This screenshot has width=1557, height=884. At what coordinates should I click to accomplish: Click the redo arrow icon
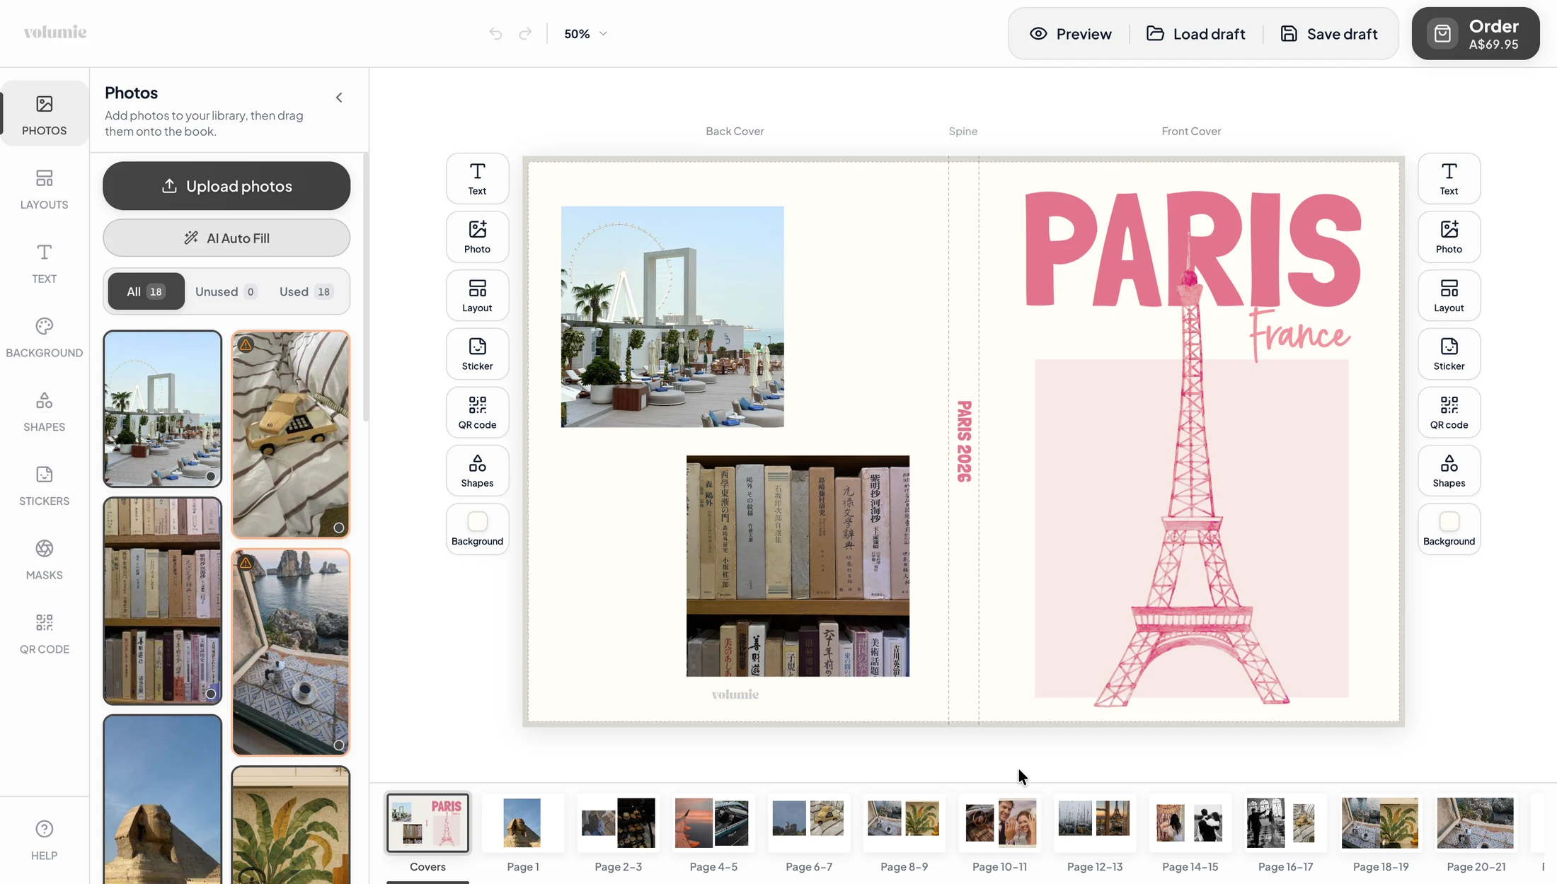[x=525, y=33]
